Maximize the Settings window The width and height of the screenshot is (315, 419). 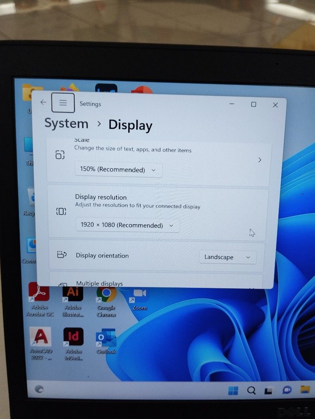(x=254, y=104)
